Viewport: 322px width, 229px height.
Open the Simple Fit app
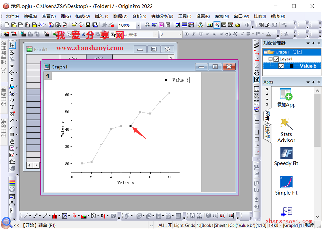pos(286,186)
